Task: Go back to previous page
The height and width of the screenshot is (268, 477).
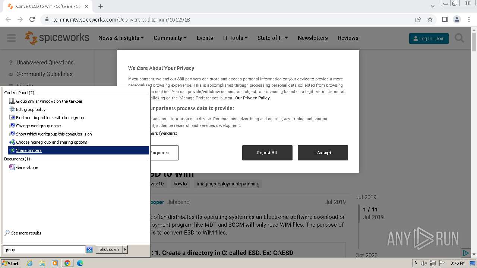Action: (x=8, y=19)
